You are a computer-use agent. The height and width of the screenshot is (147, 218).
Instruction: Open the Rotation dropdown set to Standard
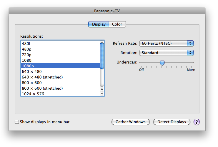tap(167, 53)
